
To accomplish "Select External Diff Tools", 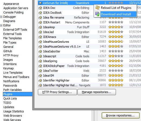I will tap(15, 30).
